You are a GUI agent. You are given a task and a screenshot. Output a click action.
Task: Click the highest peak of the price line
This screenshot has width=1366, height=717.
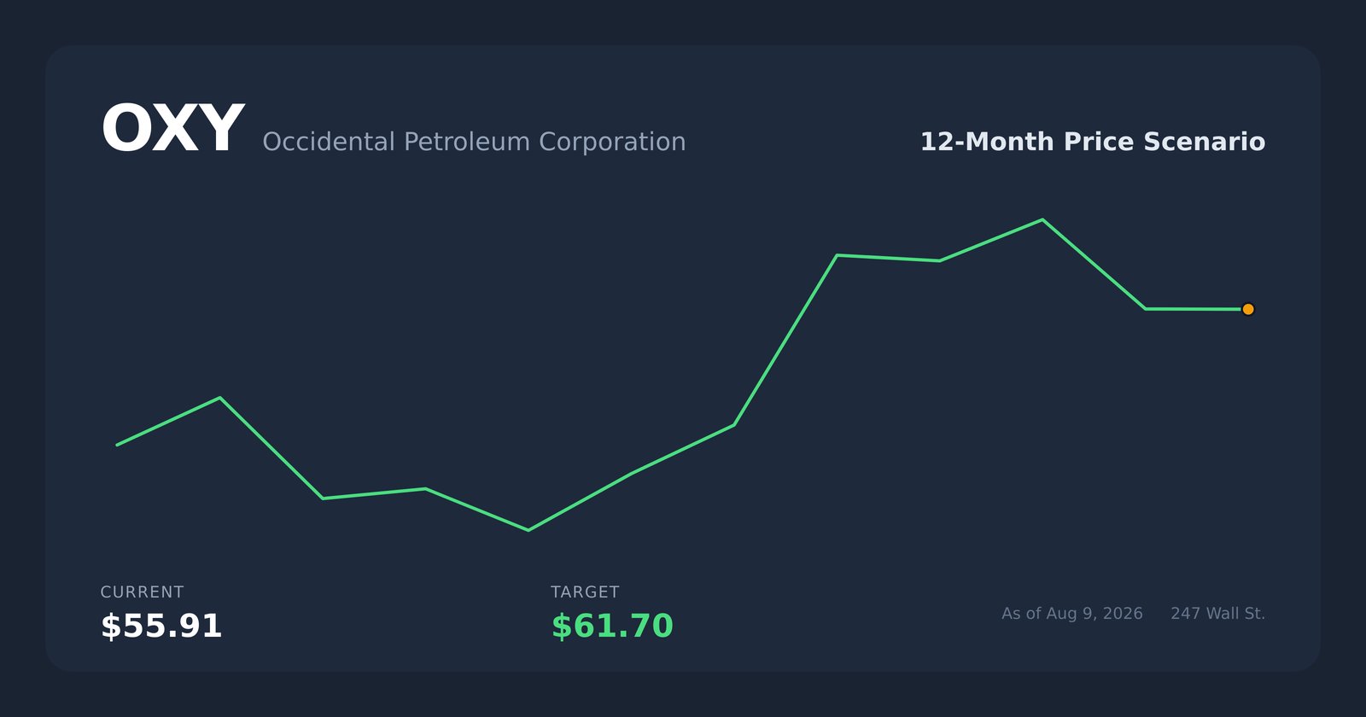point(1042,220)
